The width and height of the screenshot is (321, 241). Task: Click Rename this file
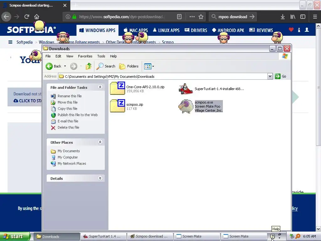[x=70, y=96]
